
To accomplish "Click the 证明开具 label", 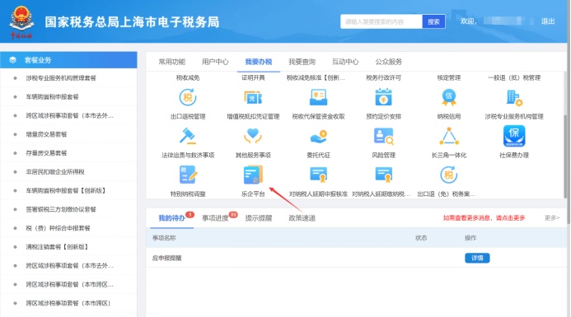I will pos(253,78).
